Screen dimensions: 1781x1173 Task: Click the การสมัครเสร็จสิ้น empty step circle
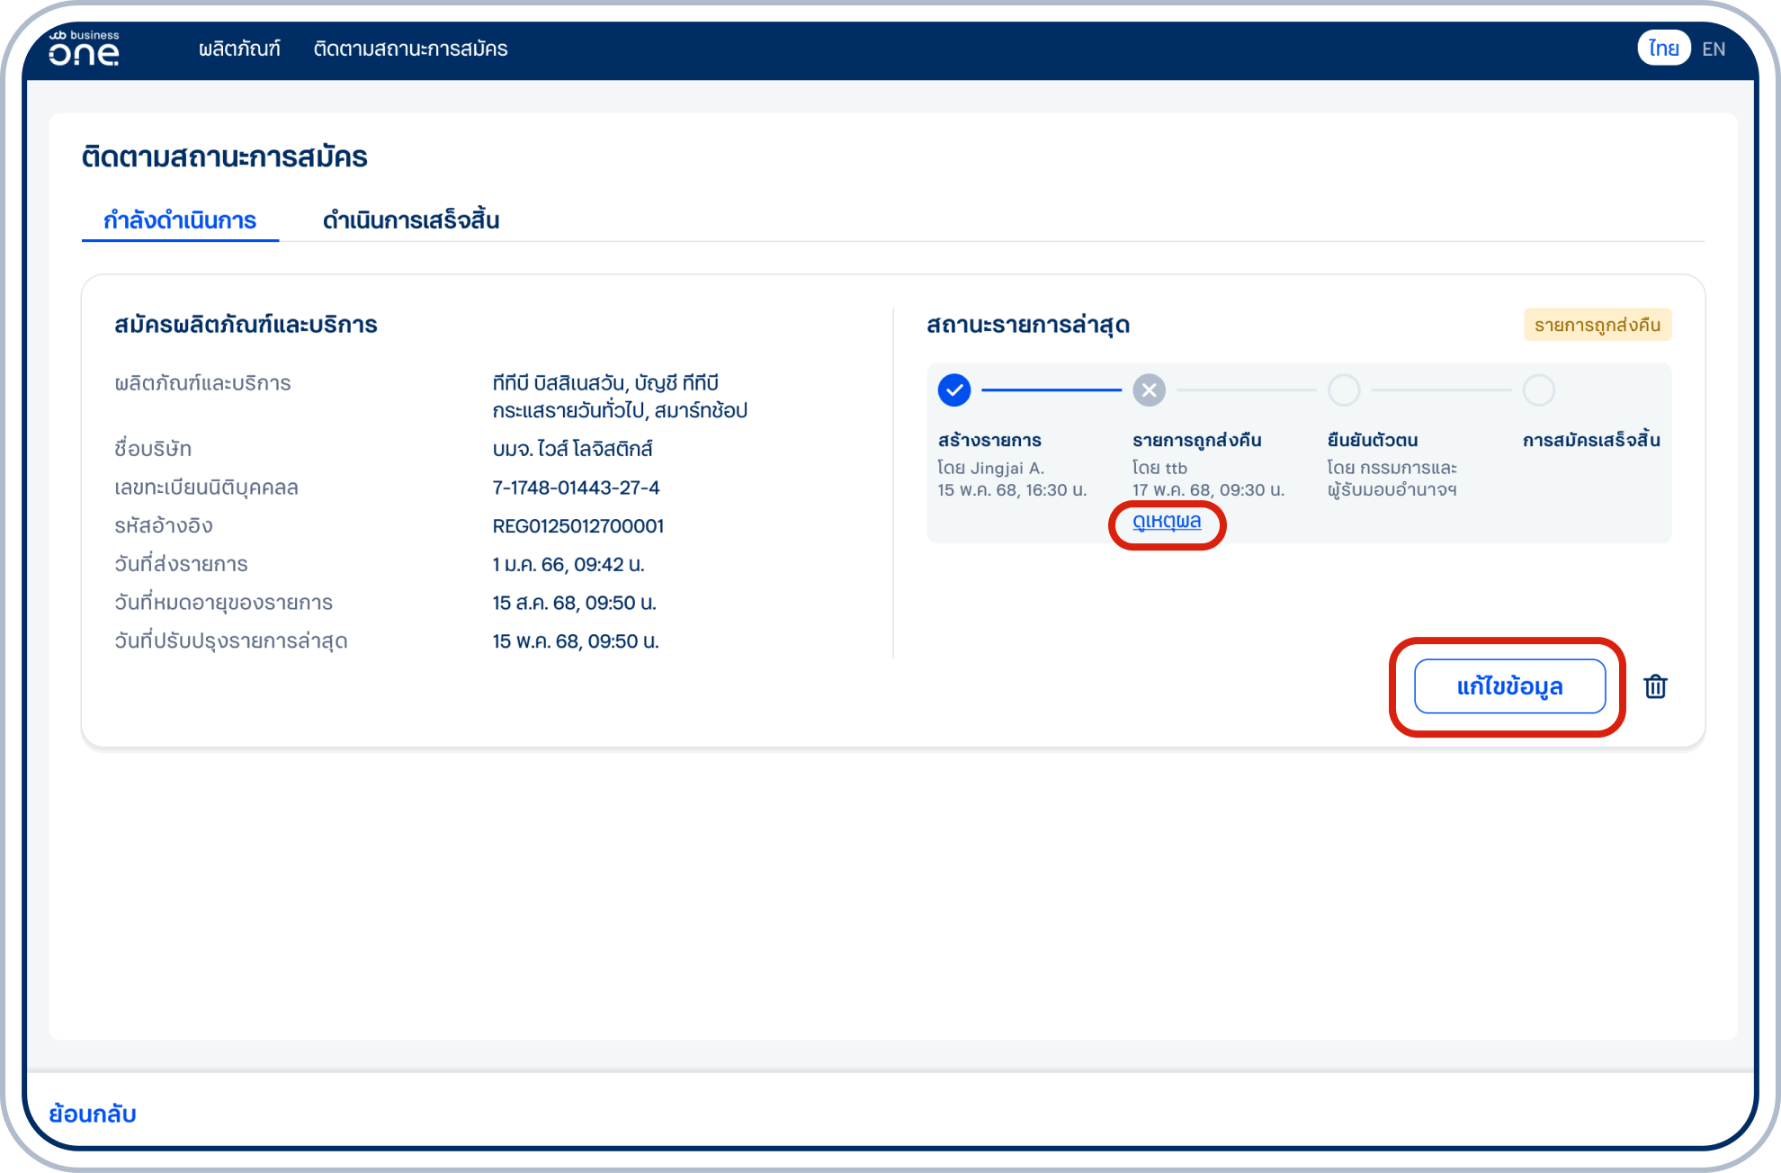(x=1538, y=390)
